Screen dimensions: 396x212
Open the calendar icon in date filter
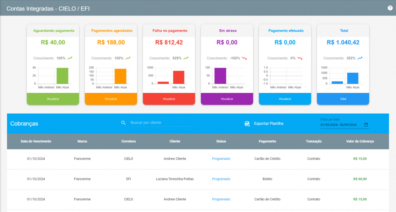(x=366, y=125)
